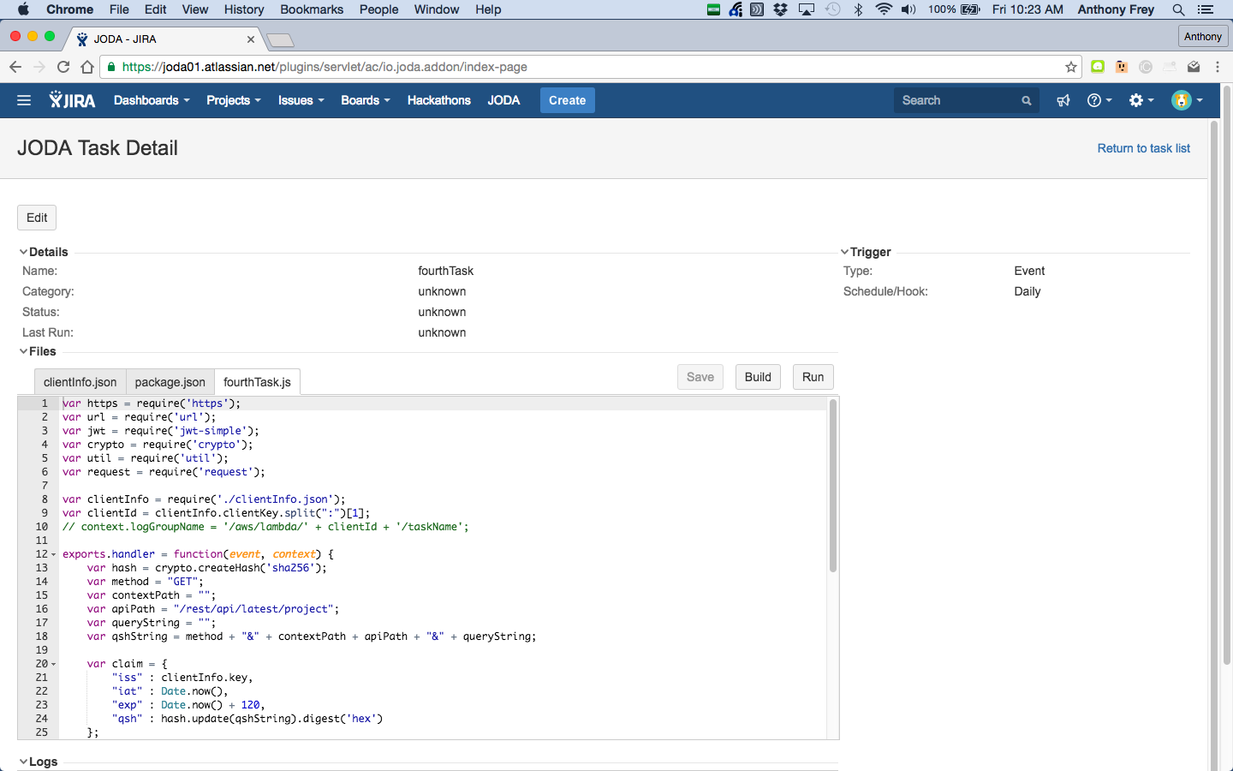Fold code at line 12 arrow
1233x771 pixels.
point(54,554)
